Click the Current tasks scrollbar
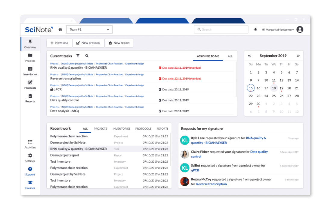The image size is (331, 210). click(x=236, y=79)
